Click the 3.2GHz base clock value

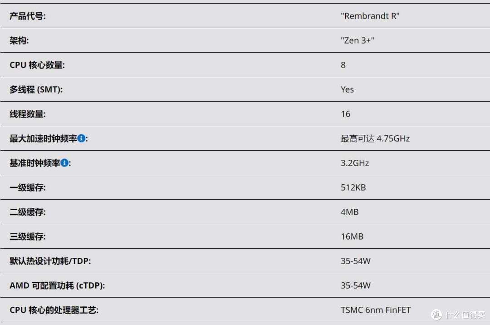coord(355,163)
